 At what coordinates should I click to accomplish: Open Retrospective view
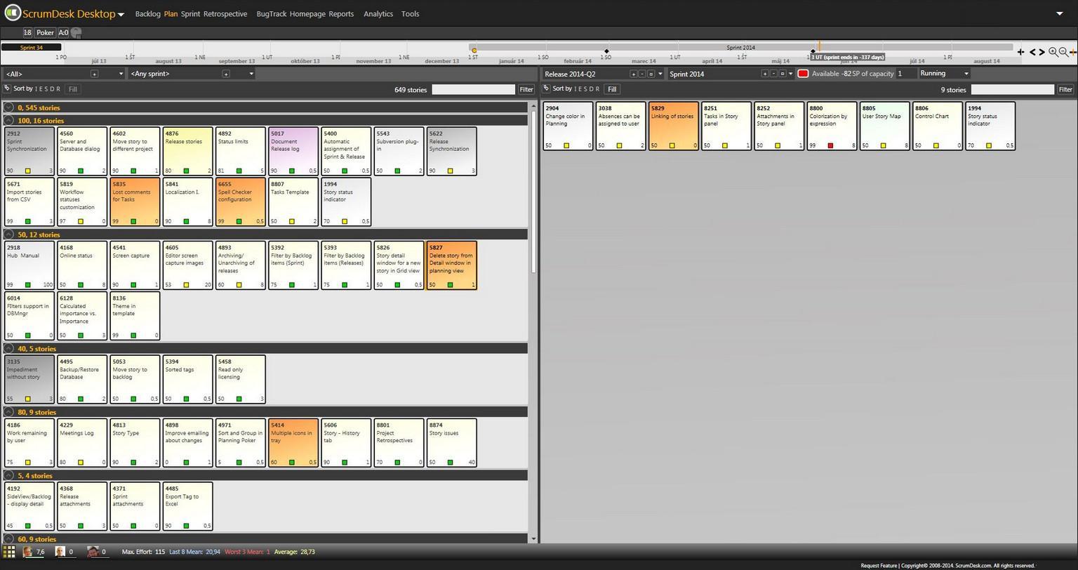(225, 14)
